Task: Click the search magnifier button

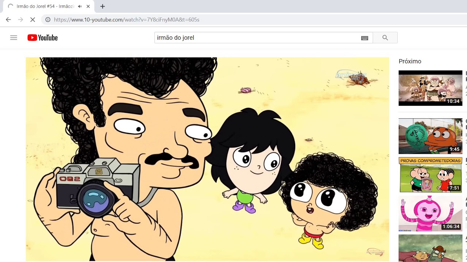Action: click(x=385, y=37)
